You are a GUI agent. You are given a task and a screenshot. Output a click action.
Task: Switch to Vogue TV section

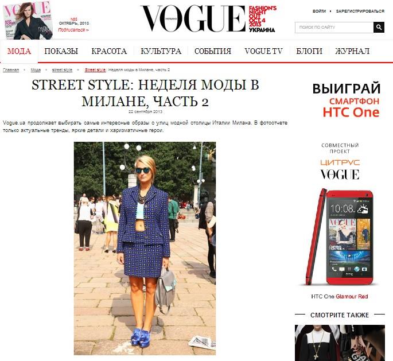click(263, 51)
